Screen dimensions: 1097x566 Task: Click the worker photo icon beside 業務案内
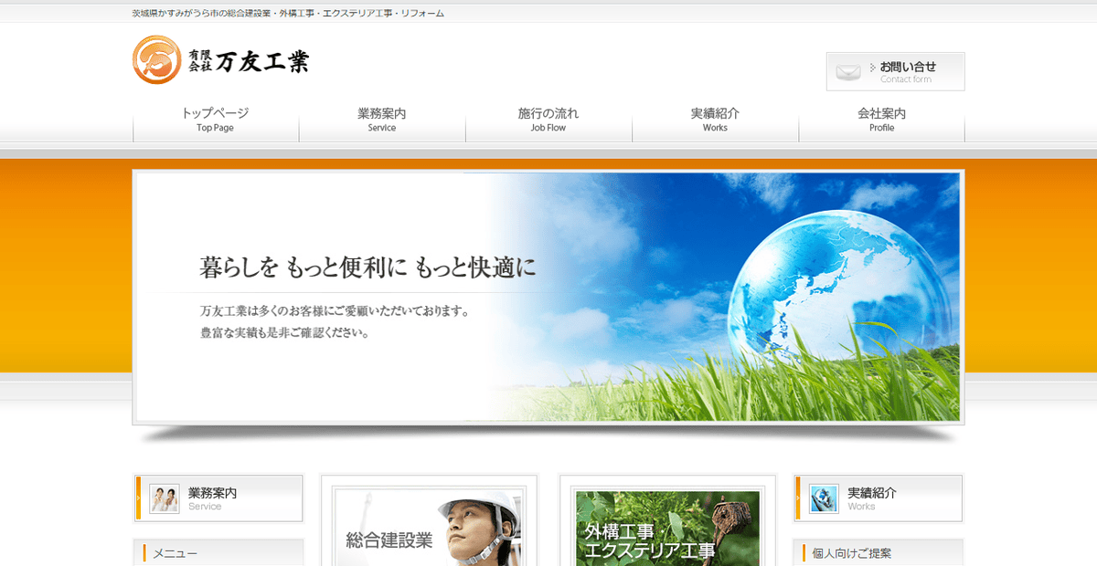click(164, 498)
